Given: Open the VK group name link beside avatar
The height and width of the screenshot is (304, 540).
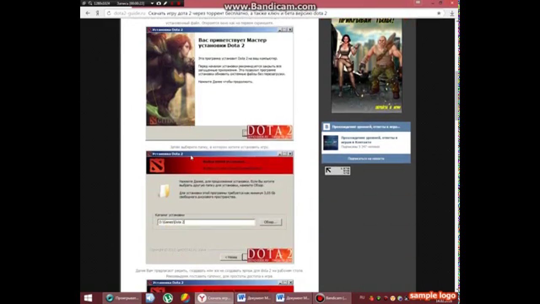Looking at the screenshot, I should (x=369, y=140).
